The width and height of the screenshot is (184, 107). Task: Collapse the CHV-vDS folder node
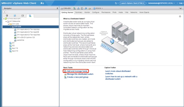pos(9,24)
